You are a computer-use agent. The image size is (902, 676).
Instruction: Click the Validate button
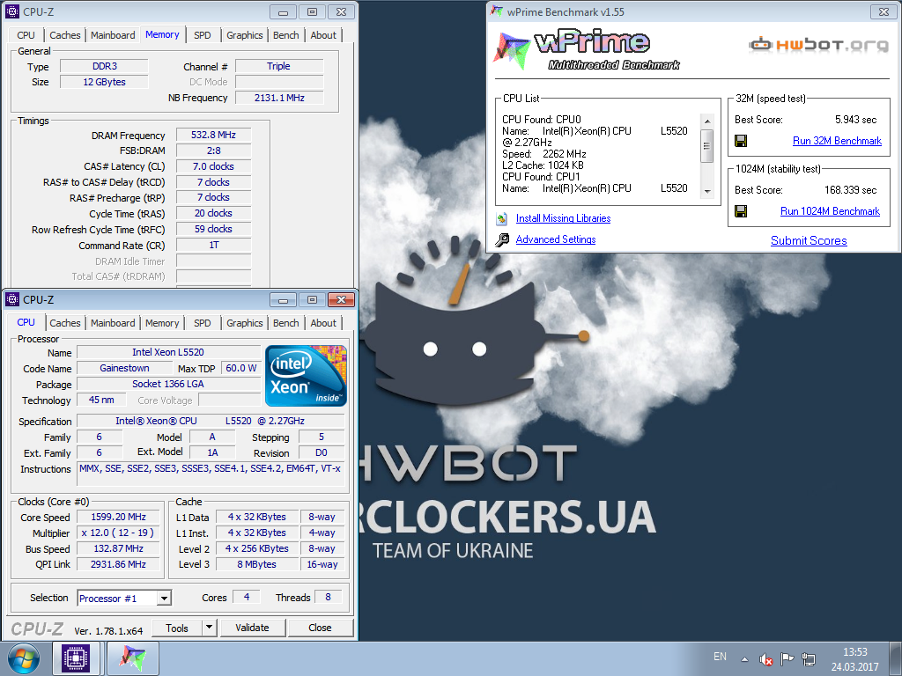(x=252, y=628)
